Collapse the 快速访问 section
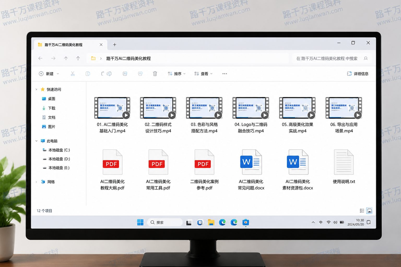Viewport: 401px width, 267px height. pyautogui.click(x=36, y=89)
